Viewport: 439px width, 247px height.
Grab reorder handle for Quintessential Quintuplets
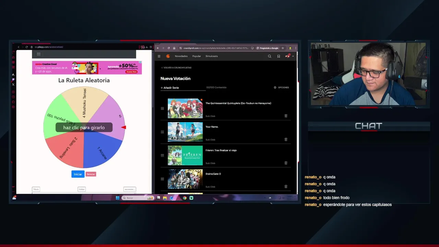162,108
